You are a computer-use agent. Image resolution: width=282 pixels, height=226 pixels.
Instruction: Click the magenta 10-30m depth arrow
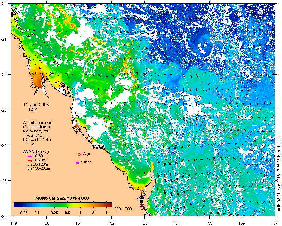tap(30, 156)
